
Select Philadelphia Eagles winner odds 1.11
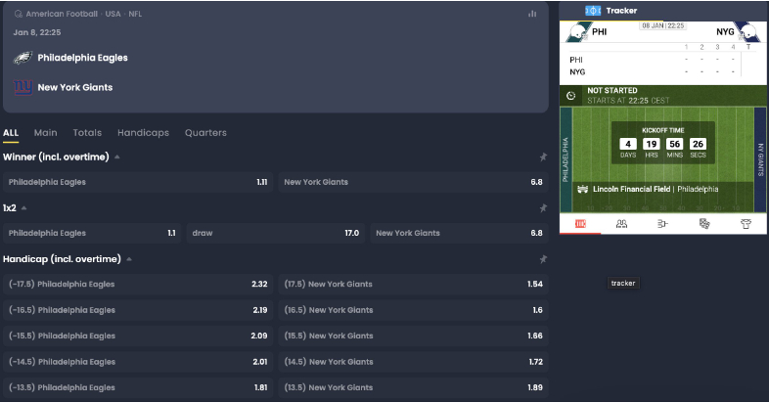pyautogui.click(x=138, y=182)
